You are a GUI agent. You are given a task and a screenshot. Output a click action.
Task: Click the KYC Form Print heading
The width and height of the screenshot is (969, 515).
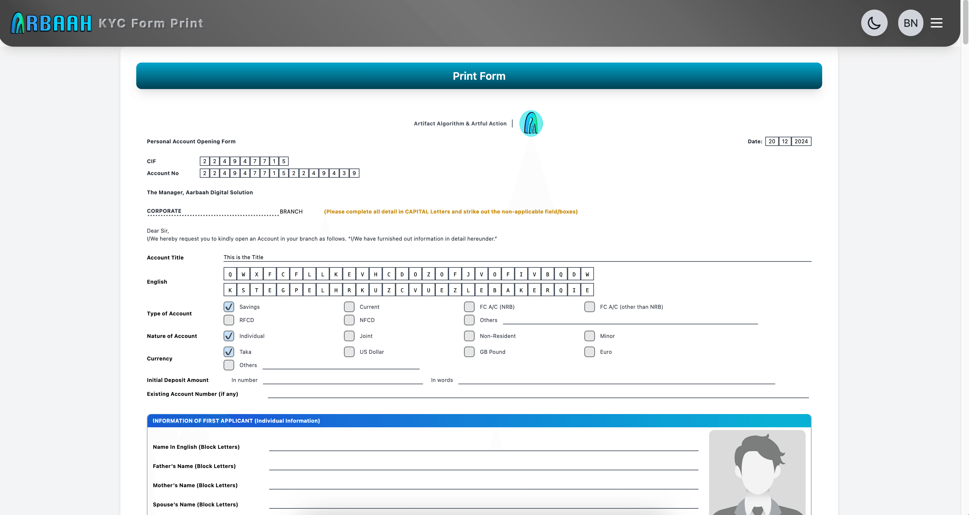[x=151, y=23]
